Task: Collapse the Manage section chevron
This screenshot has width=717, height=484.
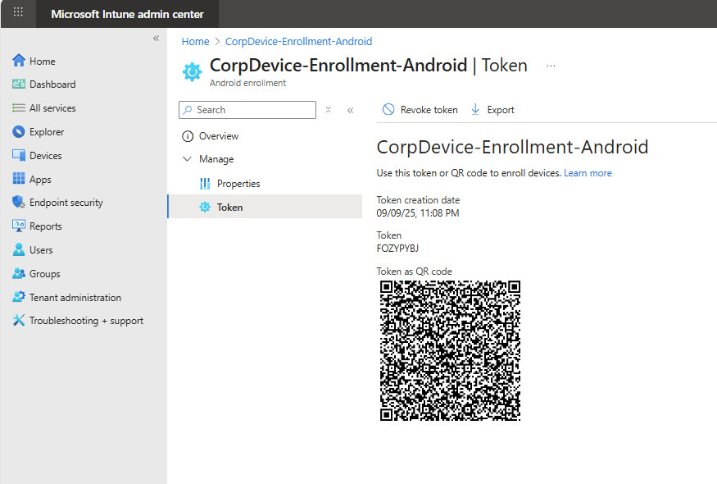Action: [187, 159]
